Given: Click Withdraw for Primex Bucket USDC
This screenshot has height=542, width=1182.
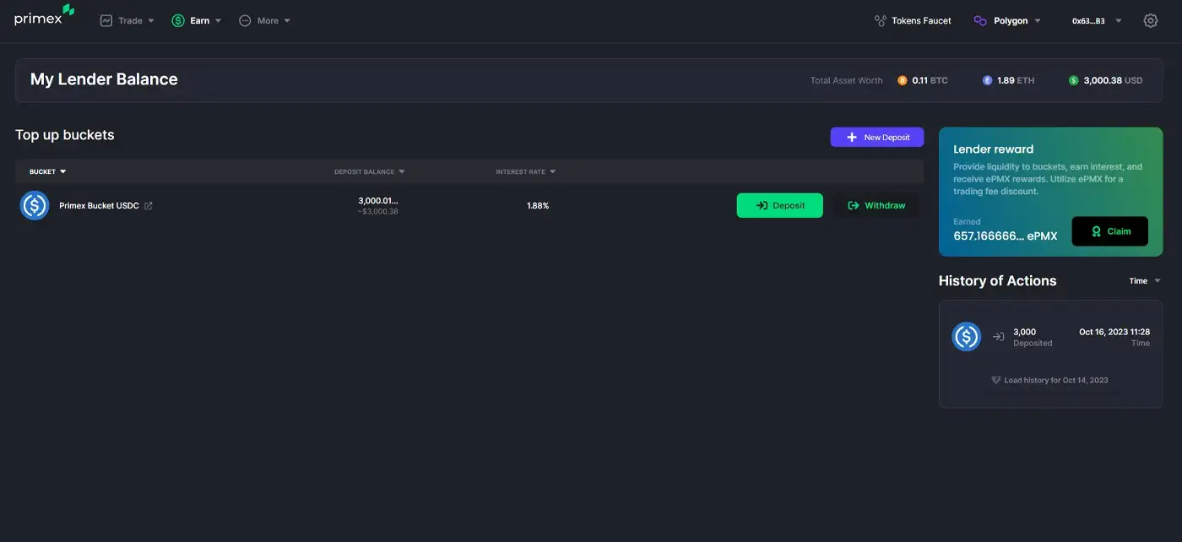Looking at the screenshot, I should (876, 205).
